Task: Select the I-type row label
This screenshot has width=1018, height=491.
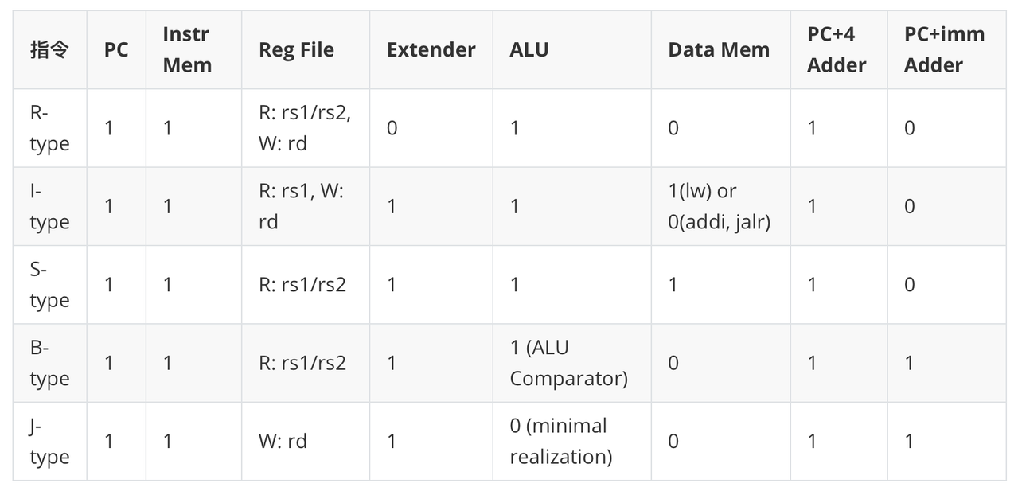Action: click(49, 206)
